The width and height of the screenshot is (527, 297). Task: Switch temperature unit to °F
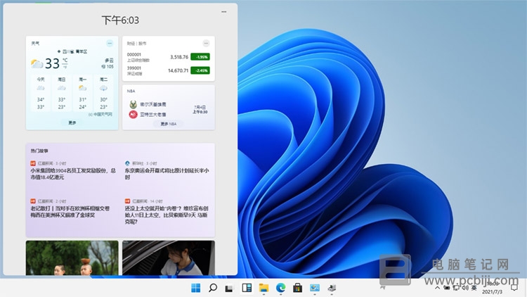click(65, 67)
